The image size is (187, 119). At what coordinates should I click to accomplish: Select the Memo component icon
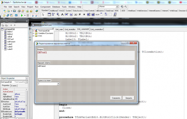[x=71, y=14]
